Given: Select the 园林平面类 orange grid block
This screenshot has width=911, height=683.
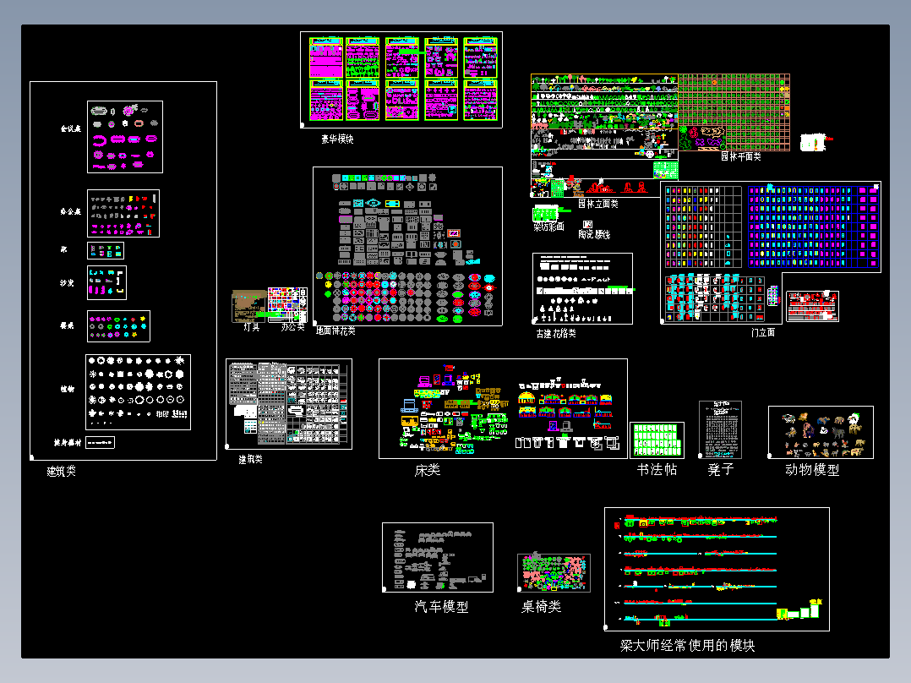Looking at the screenshot, I should pos(734,112).
